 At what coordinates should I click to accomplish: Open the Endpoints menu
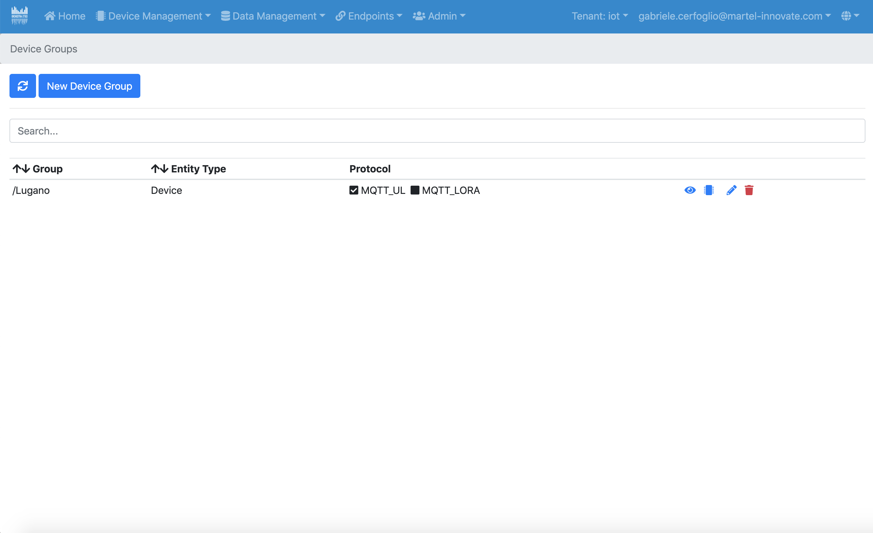369,16
